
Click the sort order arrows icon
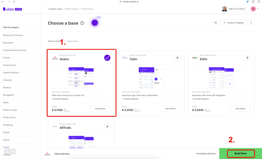coord(251,23)
